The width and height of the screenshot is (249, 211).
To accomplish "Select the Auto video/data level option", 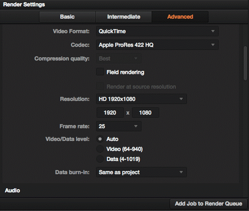I will pos(100,139).
